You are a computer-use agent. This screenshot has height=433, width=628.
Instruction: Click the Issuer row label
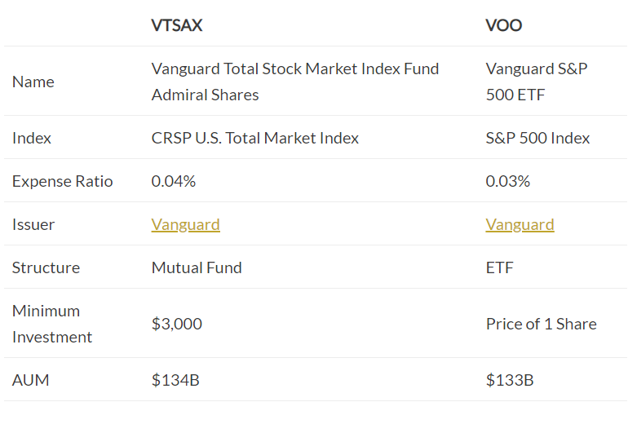click(33, 225)
